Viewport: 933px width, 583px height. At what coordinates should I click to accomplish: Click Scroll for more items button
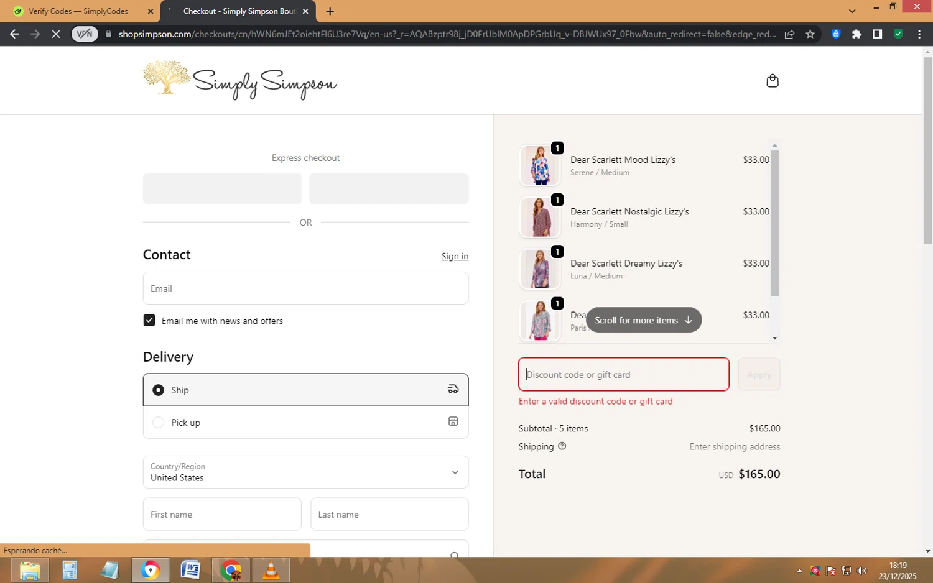coord(644,320)
